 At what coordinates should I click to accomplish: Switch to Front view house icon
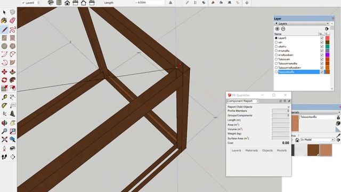[67, 3]
